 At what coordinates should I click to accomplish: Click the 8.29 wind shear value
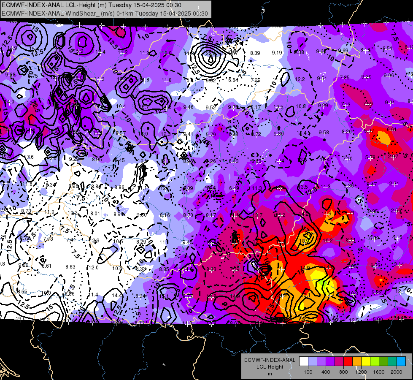[141, 242]
